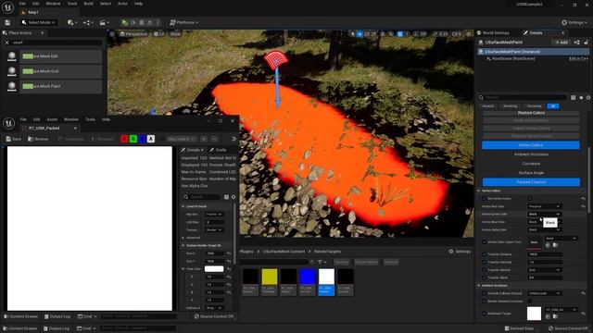This screenshot has height=333, width=593.
Task: Select the yellow render target thumbnail
Action: pos(270,277)
